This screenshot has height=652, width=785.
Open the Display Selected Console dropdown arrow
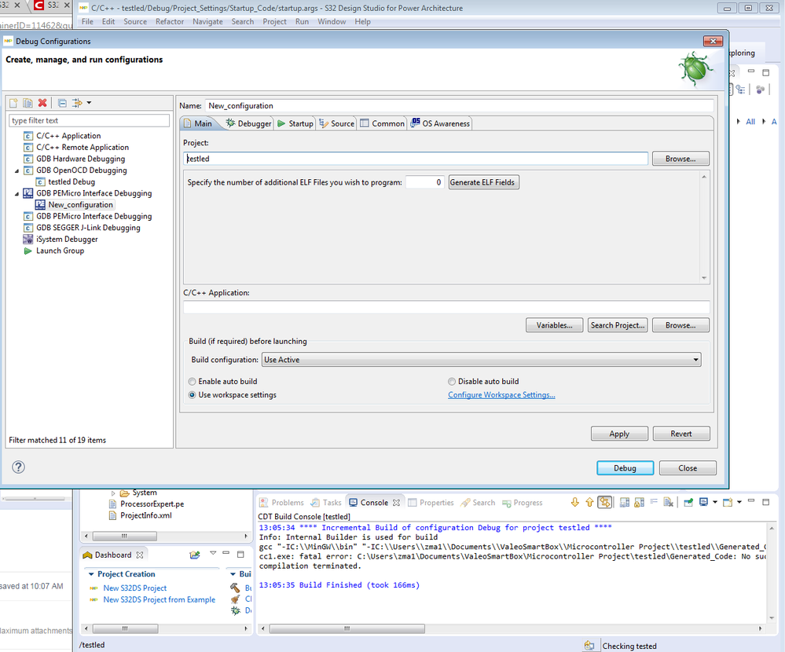(715, 503)
